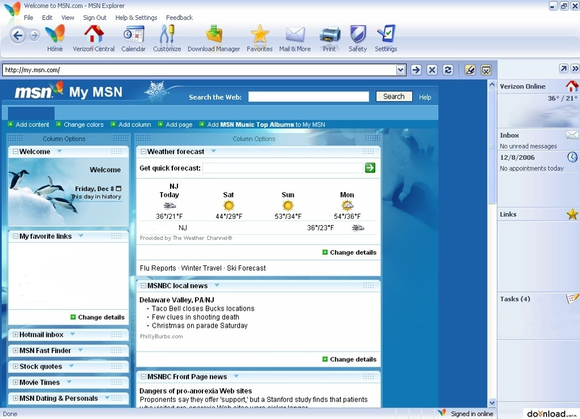
Task: Collapse the Welcome module
Action: click(x=15, y=151)
